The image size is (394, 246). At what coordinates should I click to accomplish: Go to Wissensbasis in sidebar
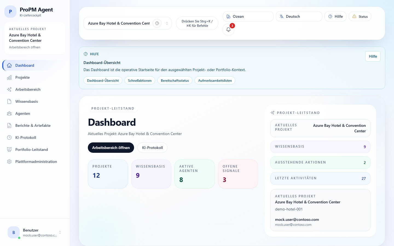point(27,101)
